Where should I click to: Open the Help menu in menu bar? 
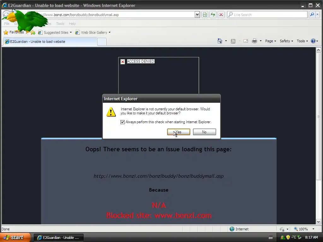pos(72,24)
